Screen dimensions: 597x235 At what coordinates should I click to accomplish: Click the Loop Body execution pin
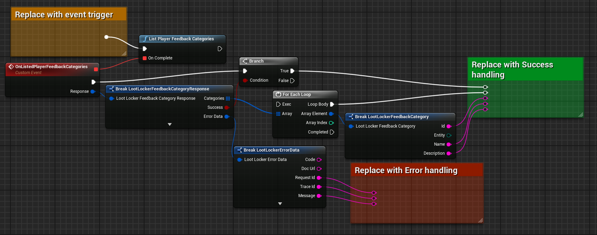[332, 104]
